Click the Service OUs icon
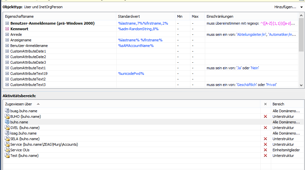This screenshot has width=305, height=170. (x=7, y=150)
